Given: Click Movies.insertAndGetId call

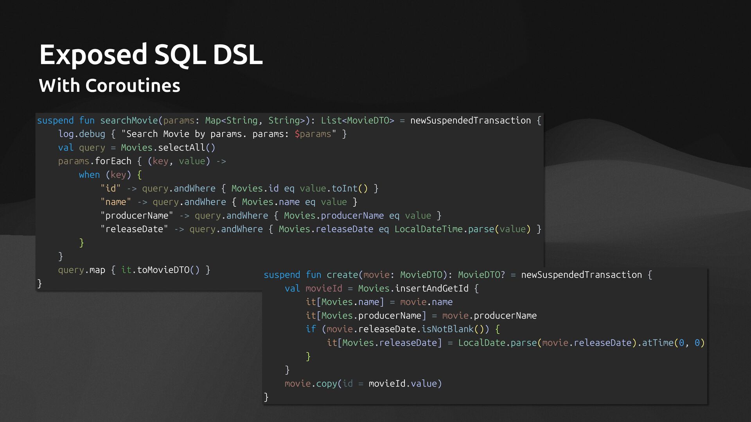Looking at the screenshot, I should pos(413,289).
